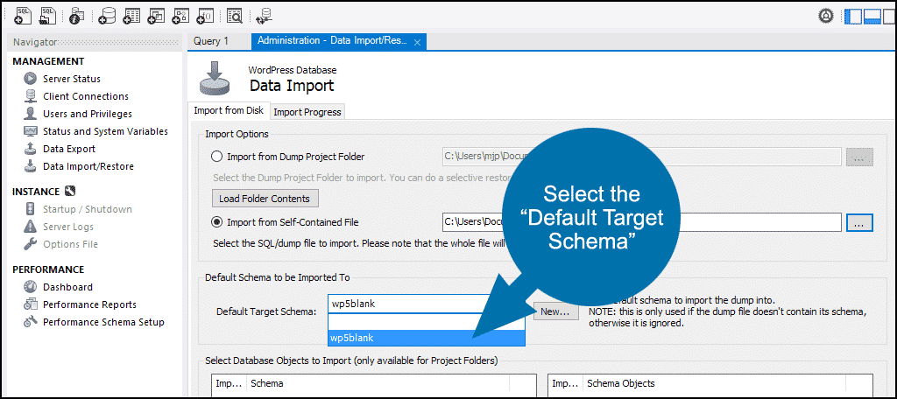Open the Workbench preferences gear icon
897x399 pixels.
tap(825, 16)
